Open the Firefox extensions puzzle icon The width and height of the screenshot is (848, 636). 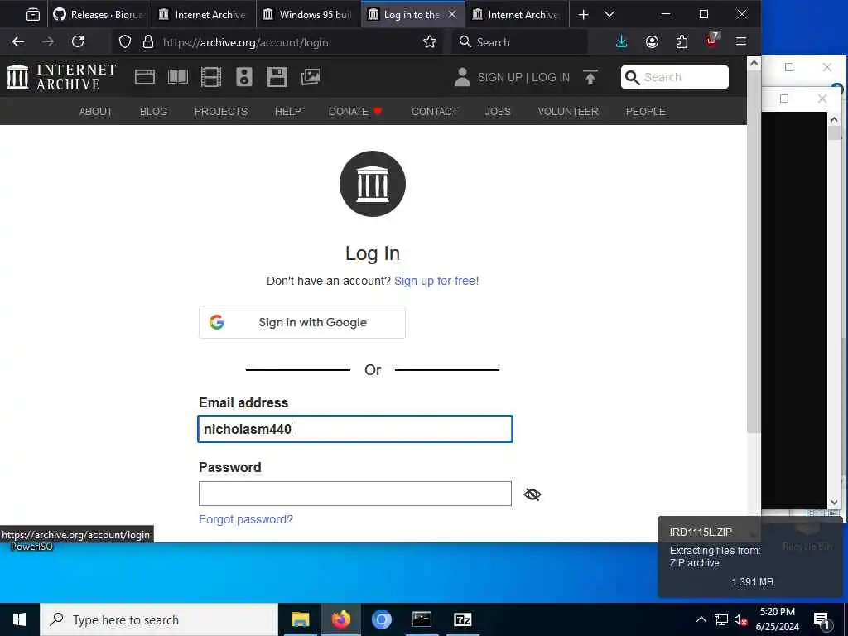click(682, 41)
